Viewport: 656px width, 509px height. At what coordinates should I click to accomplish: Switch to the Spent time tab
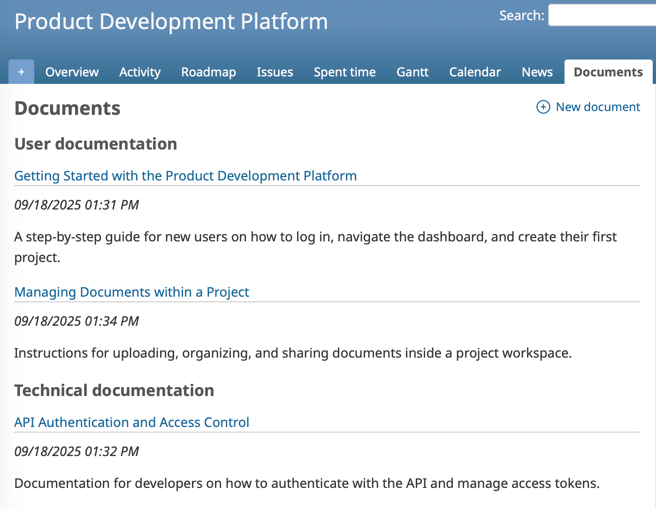(344, 72)
